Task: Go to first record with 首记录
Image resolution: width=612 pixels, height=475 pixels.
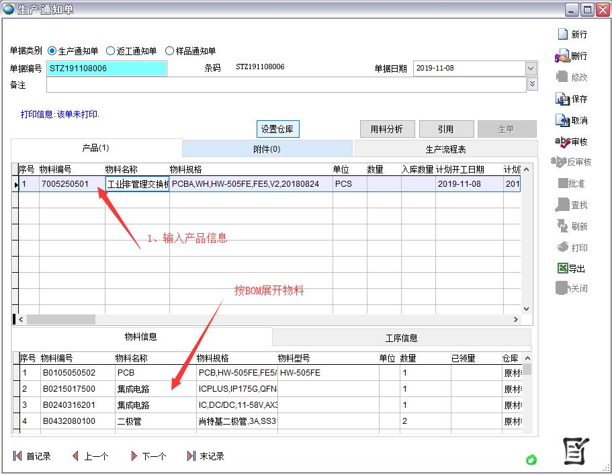Action: tap(17, 456)
